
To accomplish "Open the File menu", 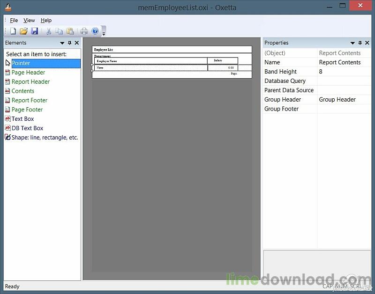I will click(14, 21).
